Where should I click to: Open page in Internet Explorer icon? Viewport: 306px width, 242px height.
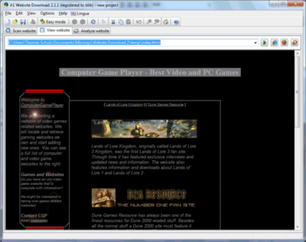click(274, 42)
